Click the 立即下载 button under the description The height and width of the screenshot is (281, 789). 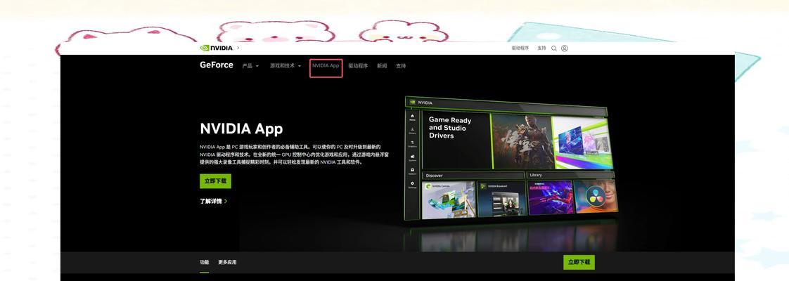215,181
